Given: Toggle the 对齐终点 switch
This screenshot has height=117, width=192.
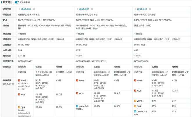Looking at the screenshot, I should point(12,84).
